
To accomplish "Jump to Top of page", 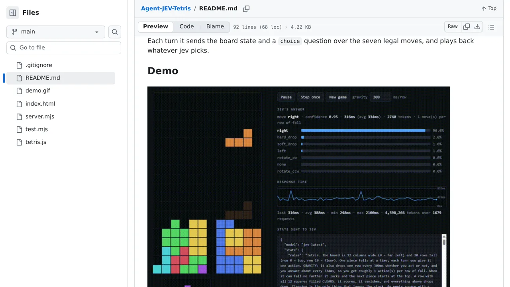I will point(489,8).
